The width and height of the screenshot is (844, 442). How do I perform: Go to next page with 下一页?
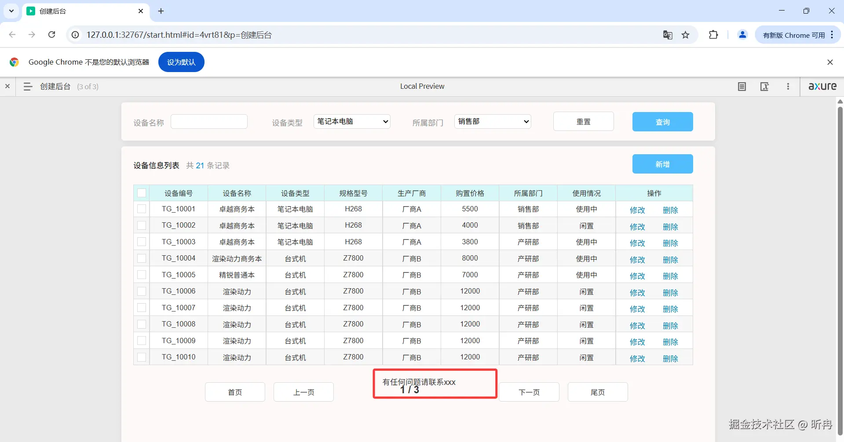(x=529, y=392)
